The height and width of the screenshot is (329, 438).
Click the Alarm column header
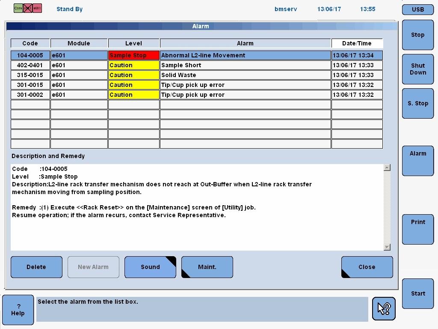pos(245,43)
